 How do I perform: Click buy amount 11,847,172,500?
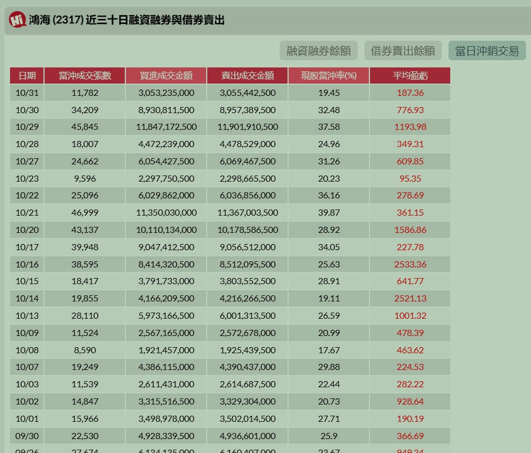click(166, 127)
